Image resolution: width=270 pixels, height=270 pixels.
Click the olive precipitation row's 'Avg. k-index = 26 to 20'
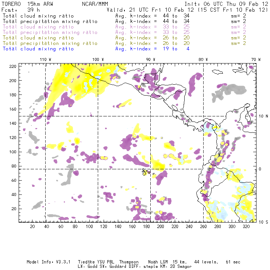pos(153,43)
